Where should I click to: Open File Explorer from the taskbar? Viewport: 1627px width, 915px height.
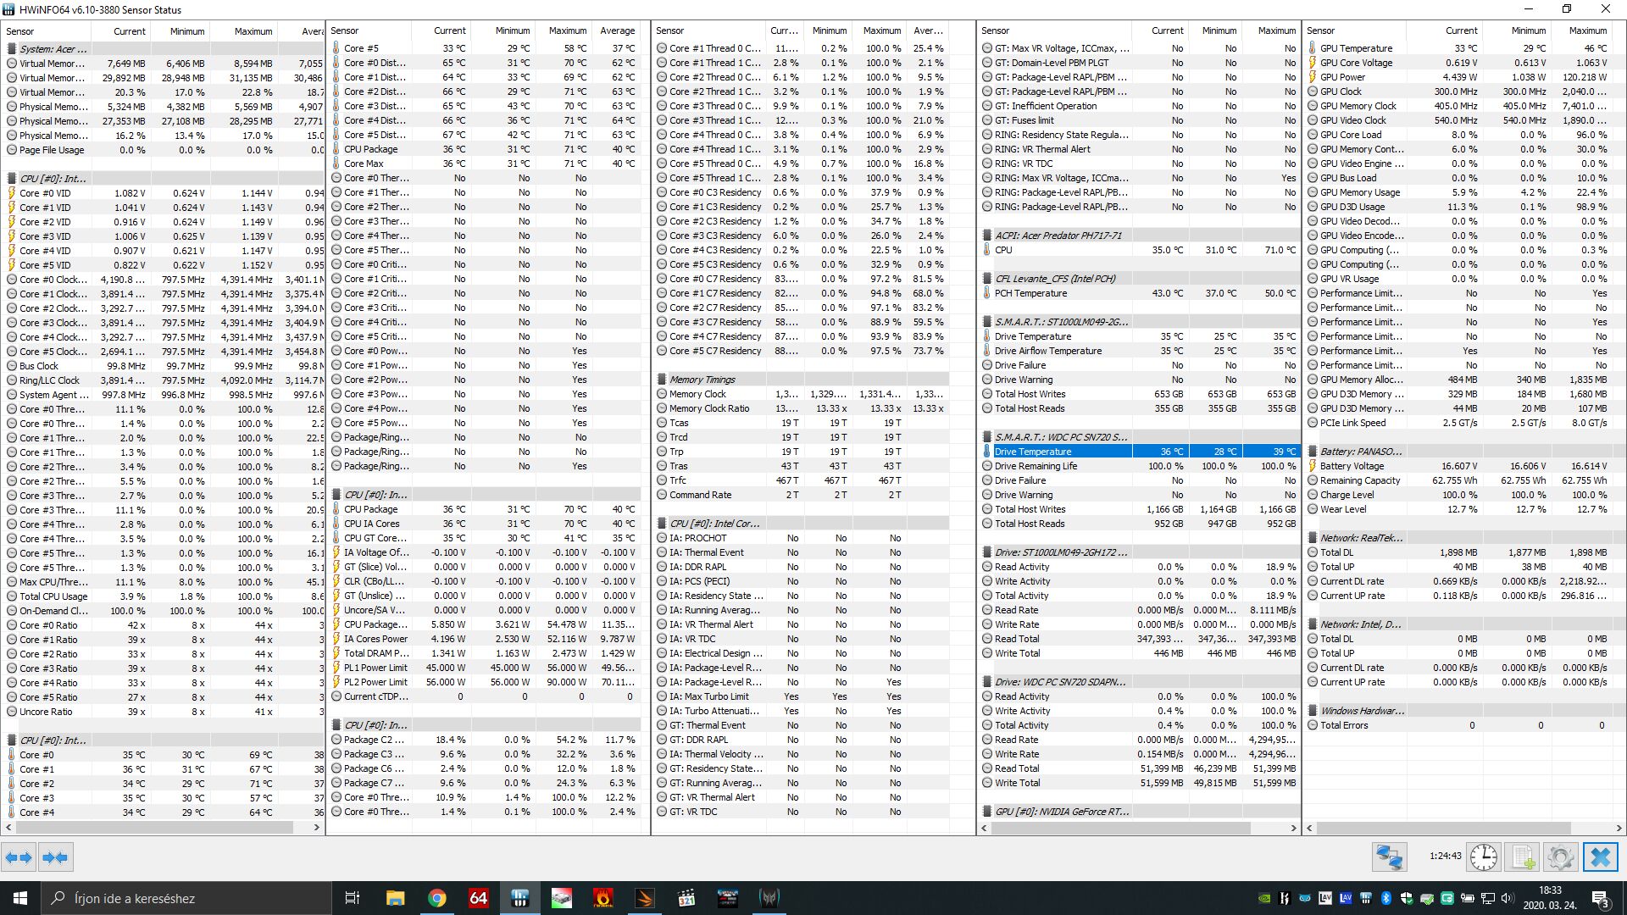tap(395, 898)
